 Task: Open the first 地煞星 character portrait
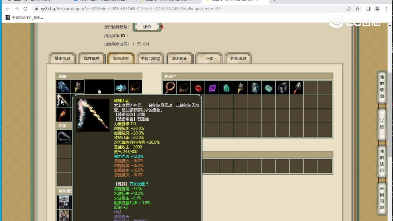pyautogui.click(x=64, y=202)
